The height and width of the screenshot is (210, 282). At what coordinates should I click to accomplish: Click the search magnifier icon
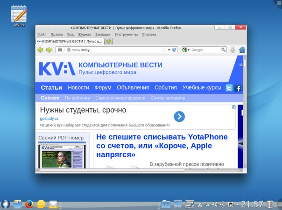(x=223, y=49)
